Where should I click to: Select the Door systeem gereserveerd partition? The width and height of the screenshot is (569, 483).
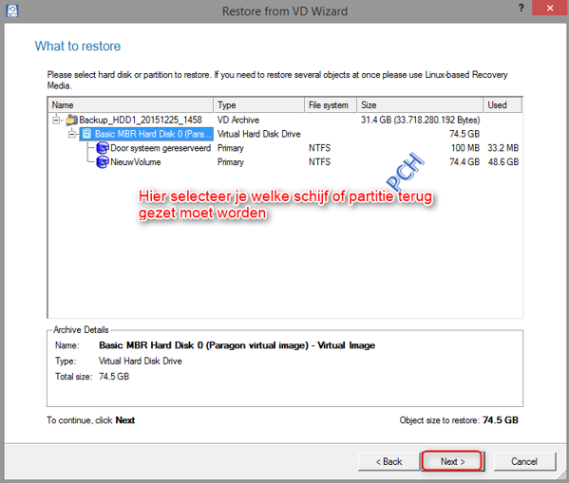pos(161,148)
